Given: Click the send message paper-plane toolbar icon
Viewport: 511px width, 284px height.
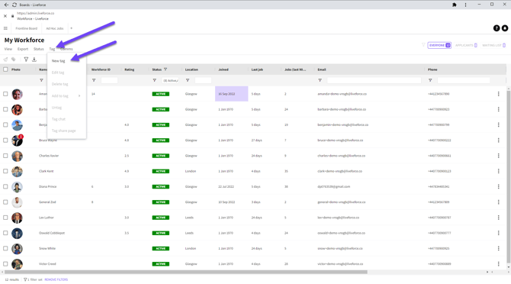Looking at the screenshot, I should 5,60.
